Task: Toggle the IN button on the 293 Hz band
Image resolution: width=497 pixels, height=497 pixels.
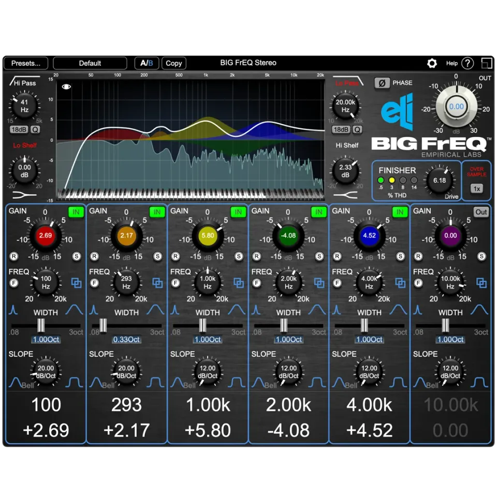Action: coord(157,212)
